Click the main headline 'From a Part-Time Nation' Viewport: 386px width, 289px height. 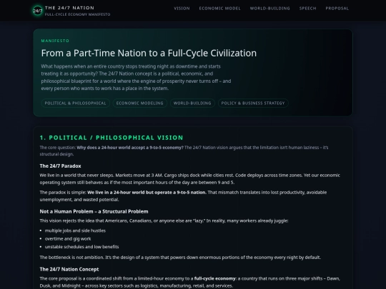click(x=149, y=53)
